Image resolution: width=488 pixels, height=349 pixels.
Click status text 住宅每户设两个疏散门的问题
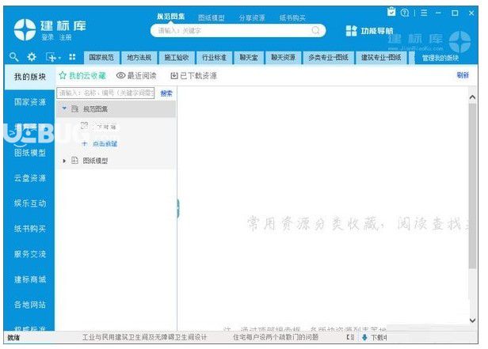point(276,337)
